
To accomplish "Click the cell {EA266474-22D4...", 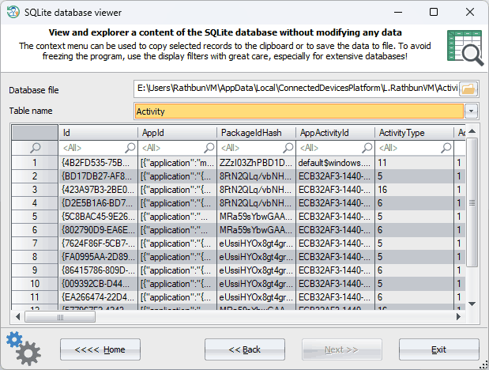I will 98,297.
